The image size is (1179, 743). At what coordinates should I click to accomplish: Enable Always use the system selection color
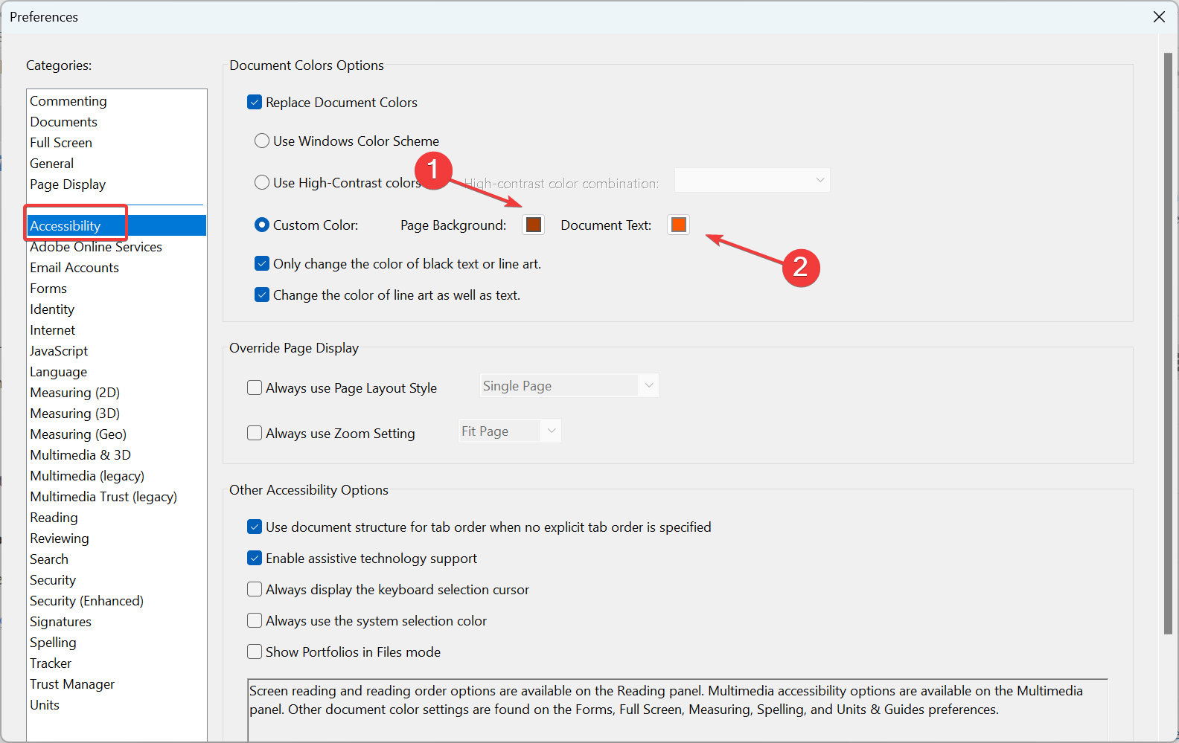(x=255, y=620)
